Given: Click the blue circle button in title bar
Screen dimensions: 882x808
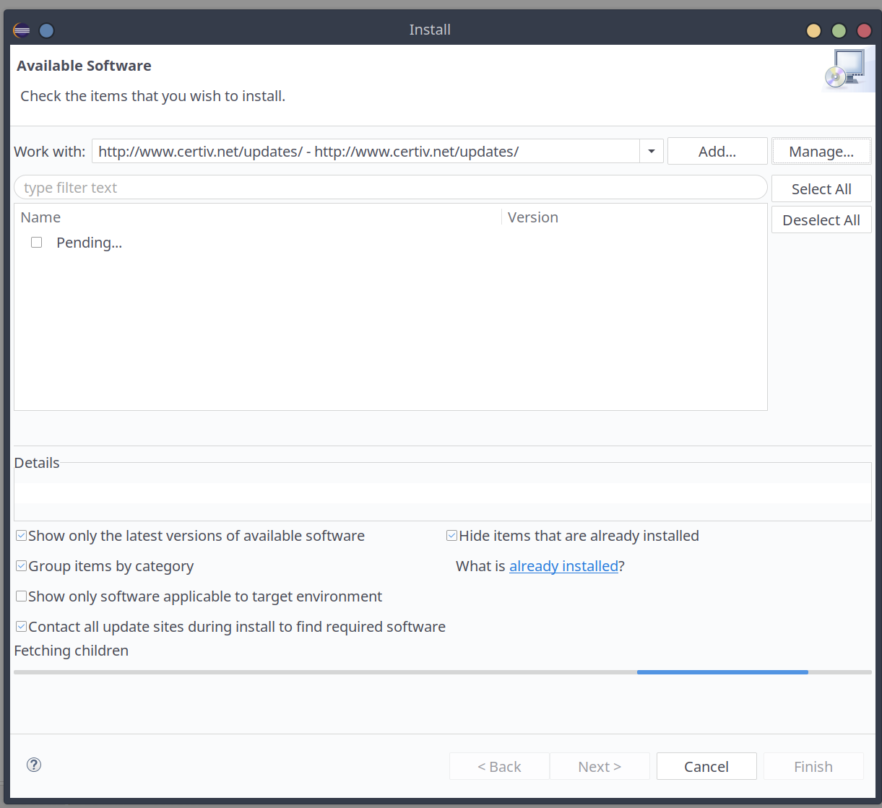Looking at the screenshot, I should (x=46, y=30).
